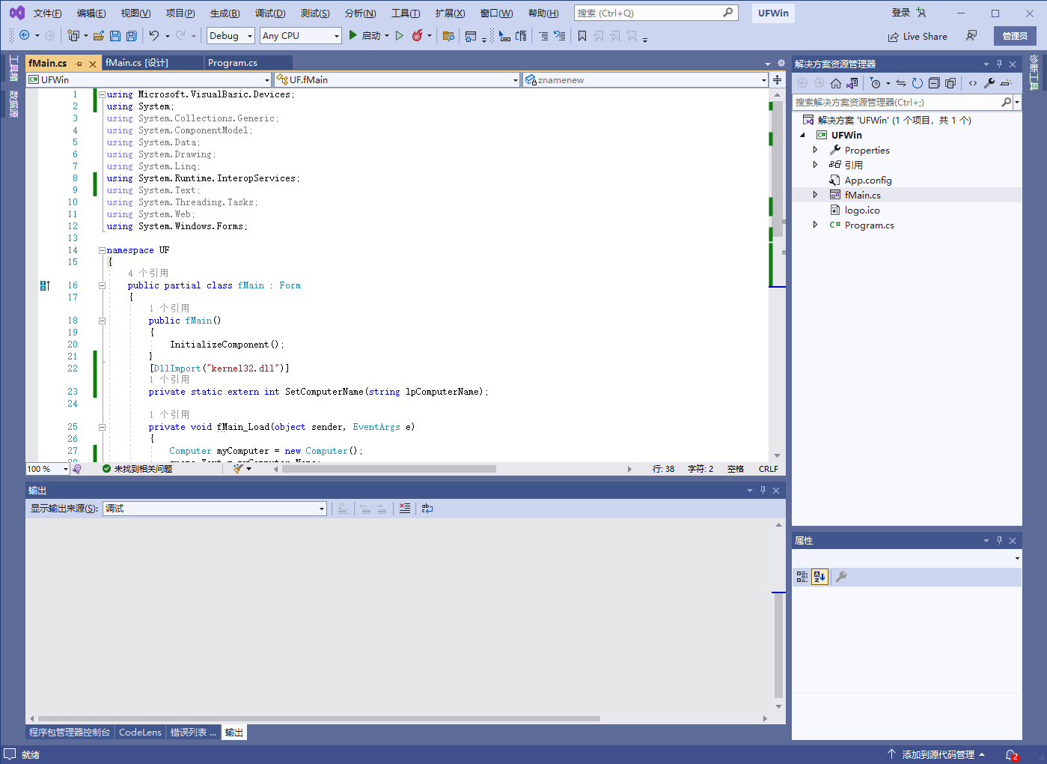Image resolution: width=1047 pixels, height=764 pixels.
Task: Click 添加到源代码管理 in status bar
Action: point(938,755)
